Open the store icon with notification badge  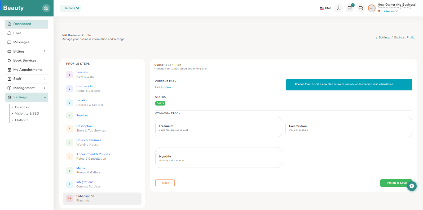[x=350, y=8]
